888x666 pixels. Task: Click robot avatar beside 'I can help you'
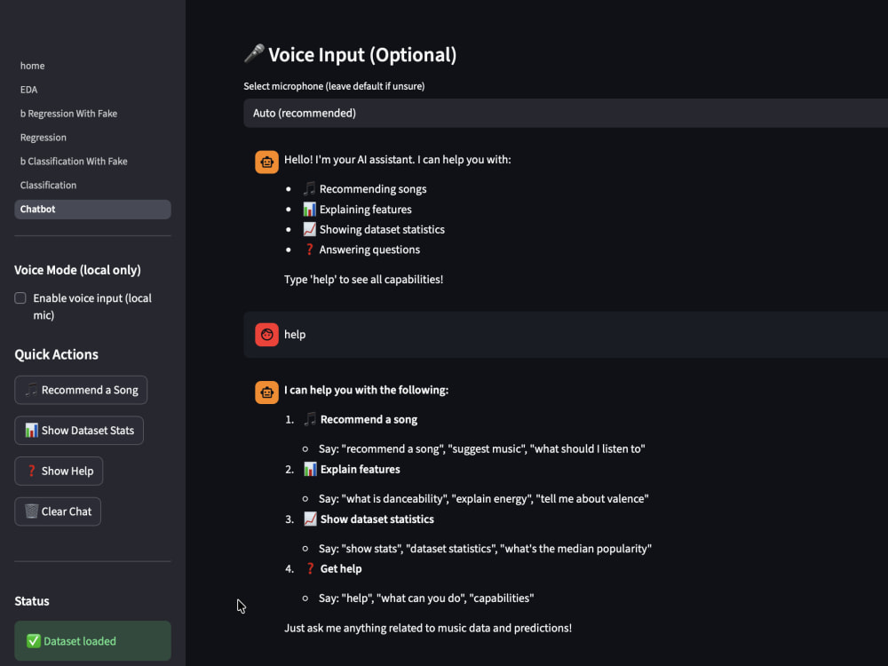266,392
